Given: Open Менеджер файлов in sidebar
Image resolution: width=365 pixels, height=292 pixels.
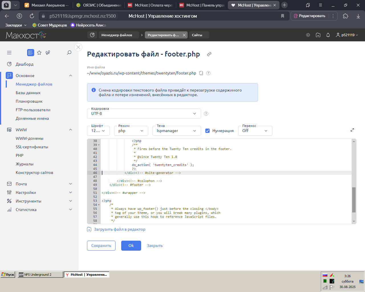Looking at the screenshot, I should point(34,84).
